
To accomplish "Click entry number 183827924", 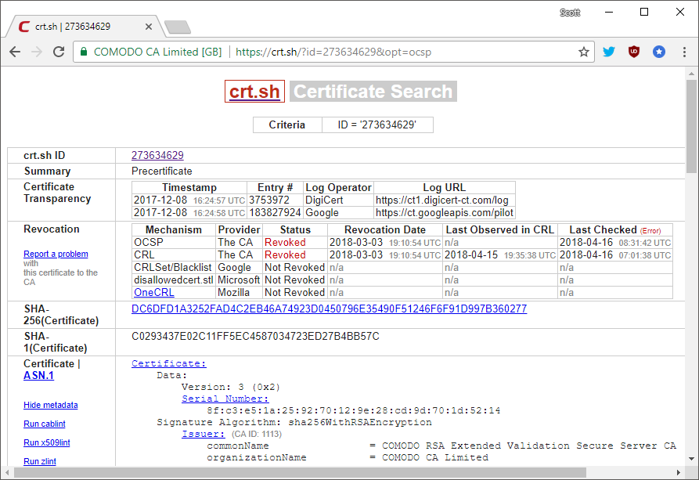I will pos(275,213).
